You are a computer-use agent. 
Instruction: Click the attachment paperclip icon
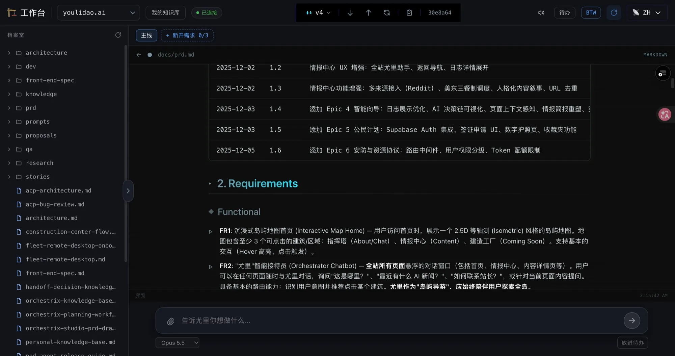[170, 321]
